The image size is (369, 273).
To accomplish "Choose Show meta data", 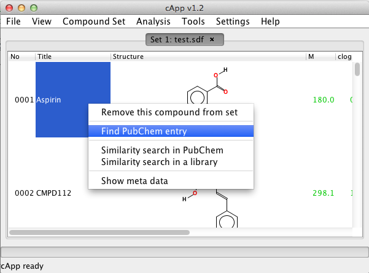I will 171,181.
